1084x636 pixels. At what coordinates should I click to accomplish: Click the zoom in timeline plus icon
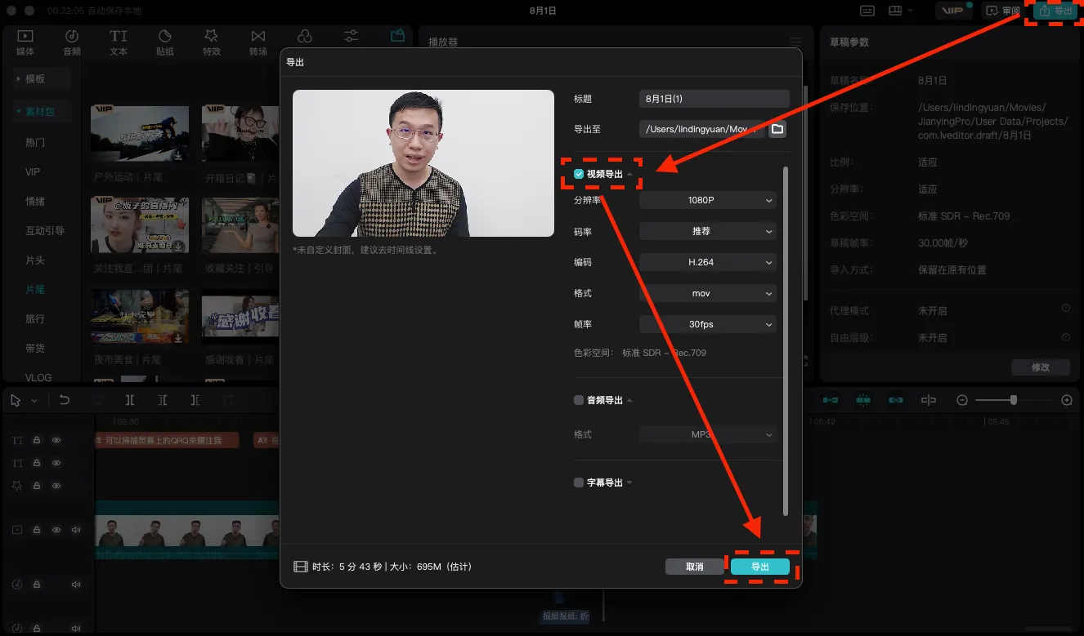tap(1066, 400)
